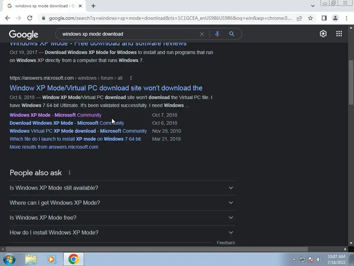354x266 pixels.
Task: Close the 'windows xp mode download' tab
Action: click(x=80, y=6)
